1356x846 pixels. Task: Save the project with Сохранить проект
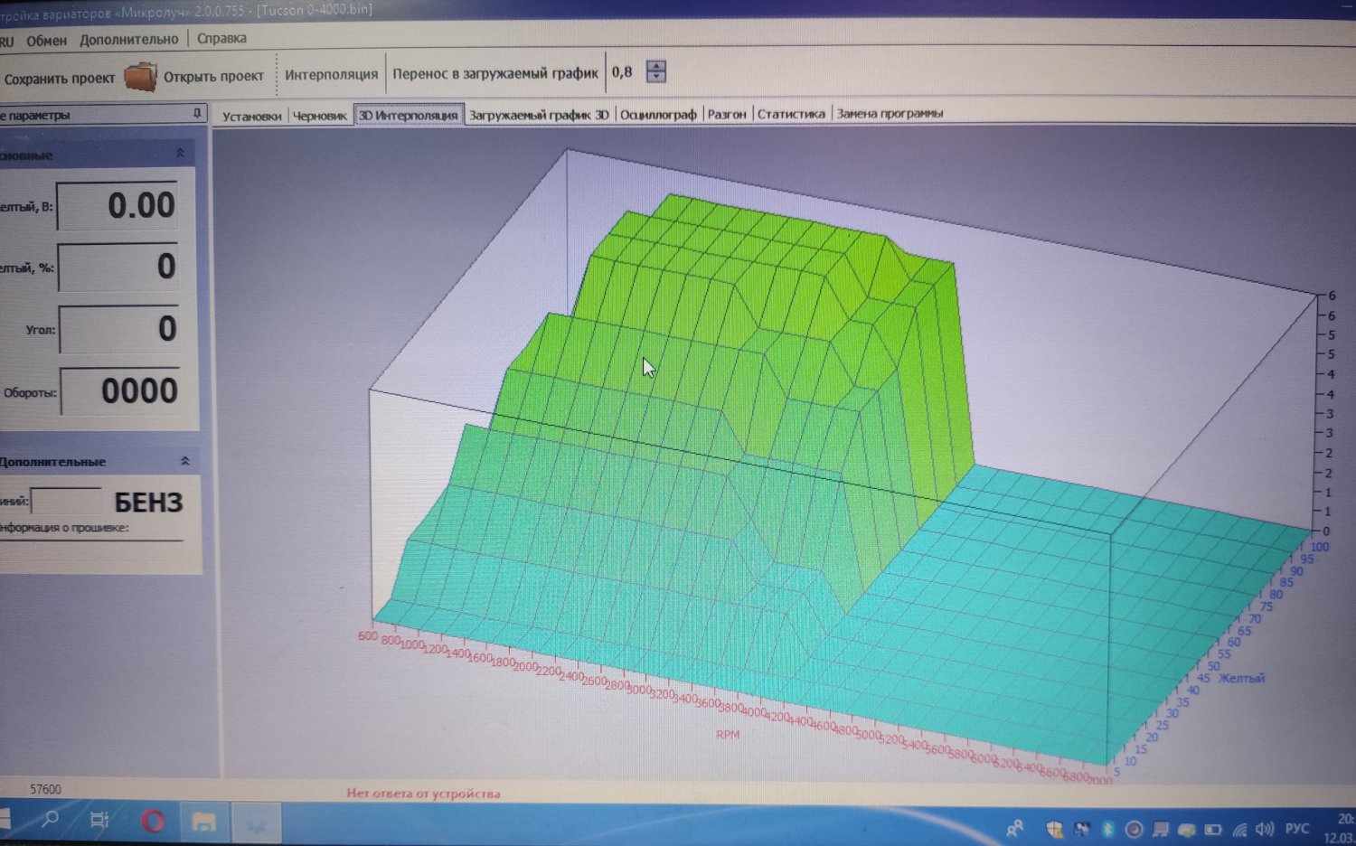click(60, 78)
